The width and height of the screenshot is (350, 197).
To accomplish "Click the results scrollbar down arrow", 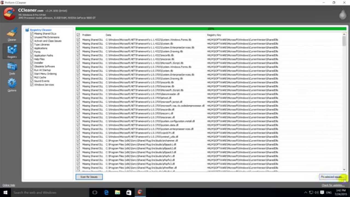I will [x=344, y=170].
